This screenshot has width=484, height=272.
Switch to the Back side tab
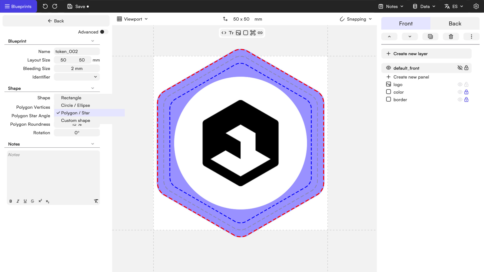(455, 23)
